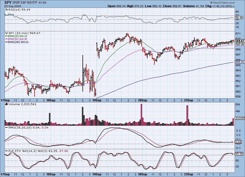Click the 565.63 tag on the price axis
Image resolution: width=245 pixels, height=177 pixels.
coord(240,62)
